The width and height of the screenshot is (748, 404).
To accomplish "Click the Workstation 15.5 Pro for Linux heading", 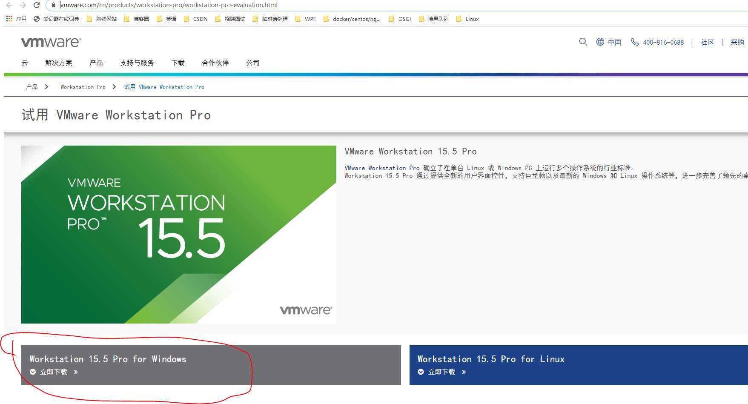I will point(491,359).
